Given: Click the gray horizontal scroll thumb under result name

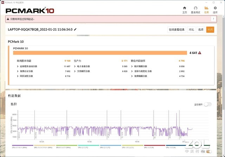Looking at the screenshot, I should pos(83,35).
